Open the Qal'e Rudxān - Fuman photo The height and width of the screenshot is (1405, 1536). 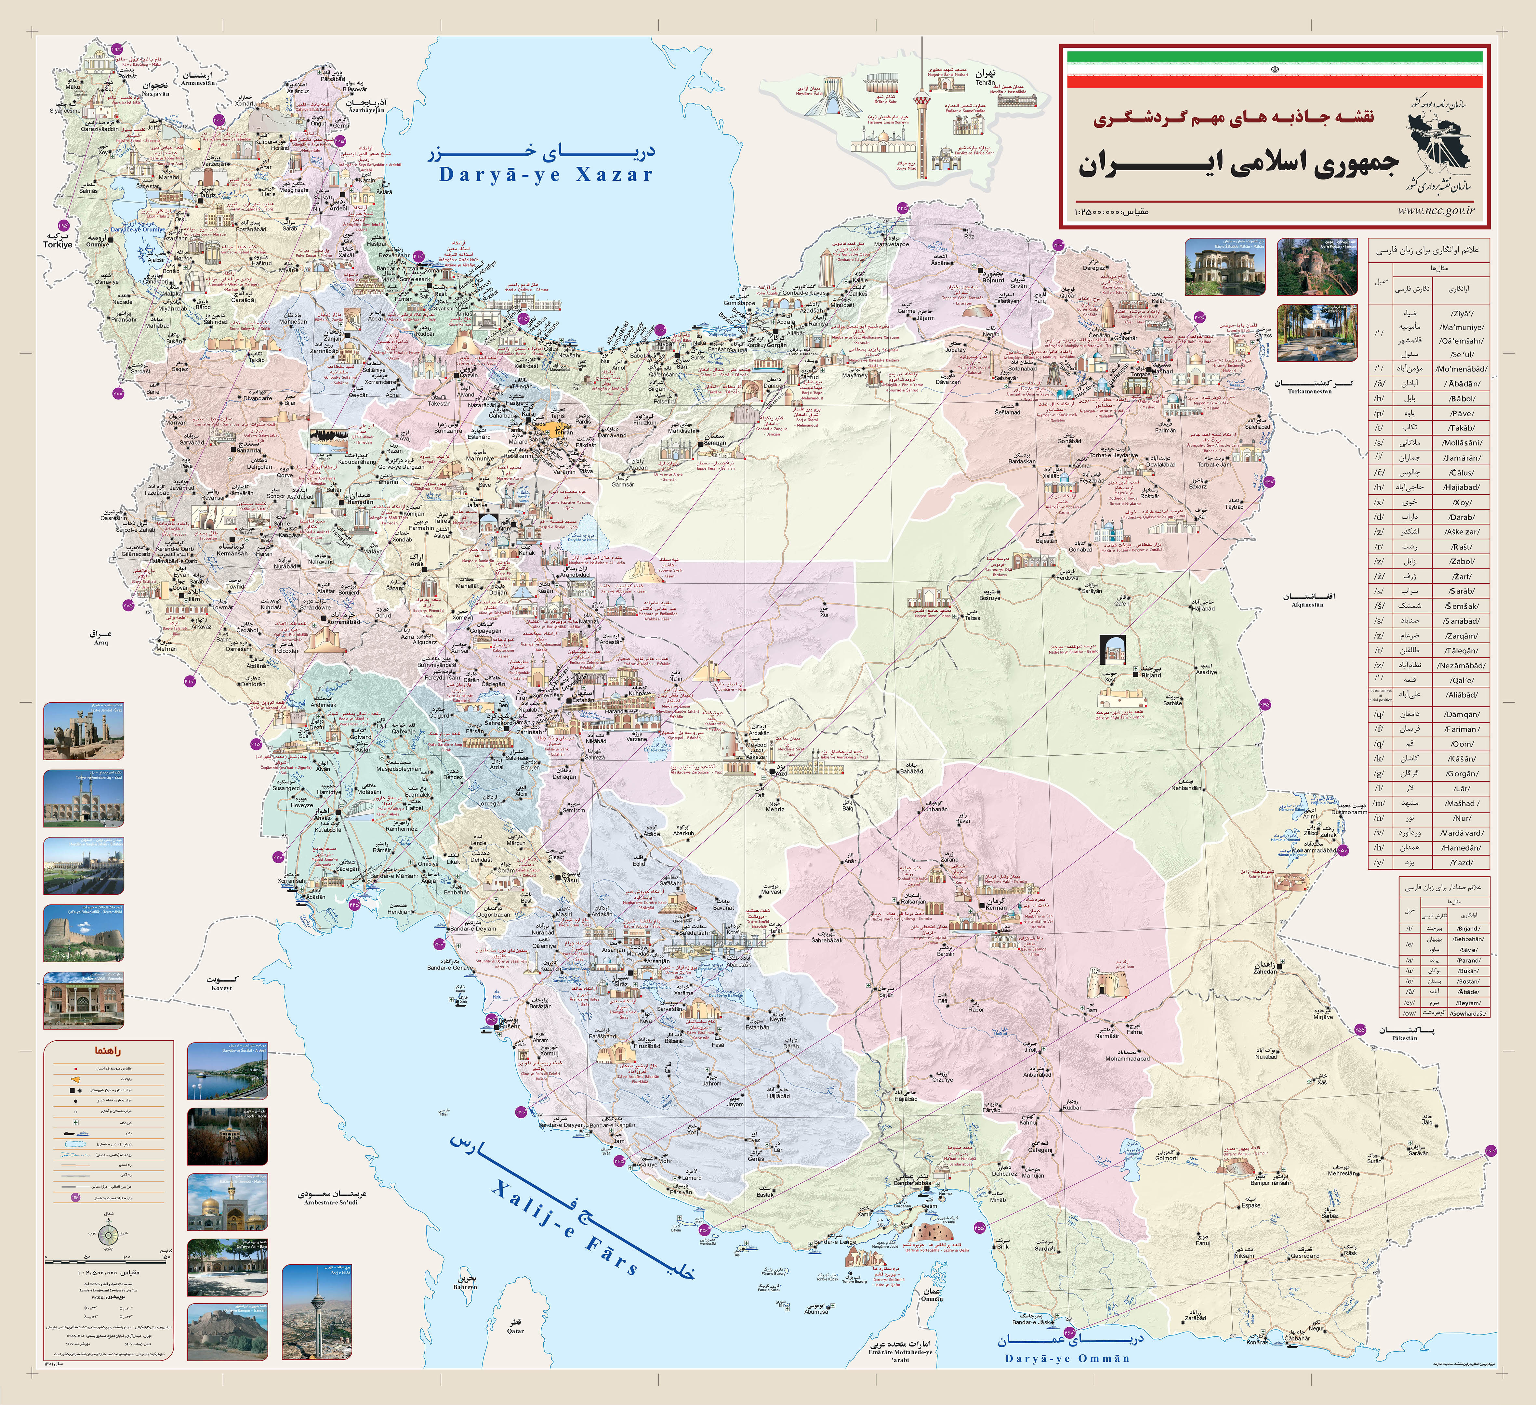pyautogui.click(x=1317, y=267)
